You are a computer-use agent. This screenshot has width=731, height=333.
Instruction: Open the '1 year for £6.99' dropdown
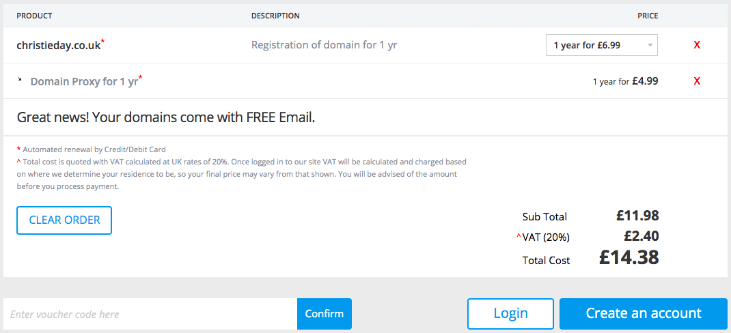point(601,45)
